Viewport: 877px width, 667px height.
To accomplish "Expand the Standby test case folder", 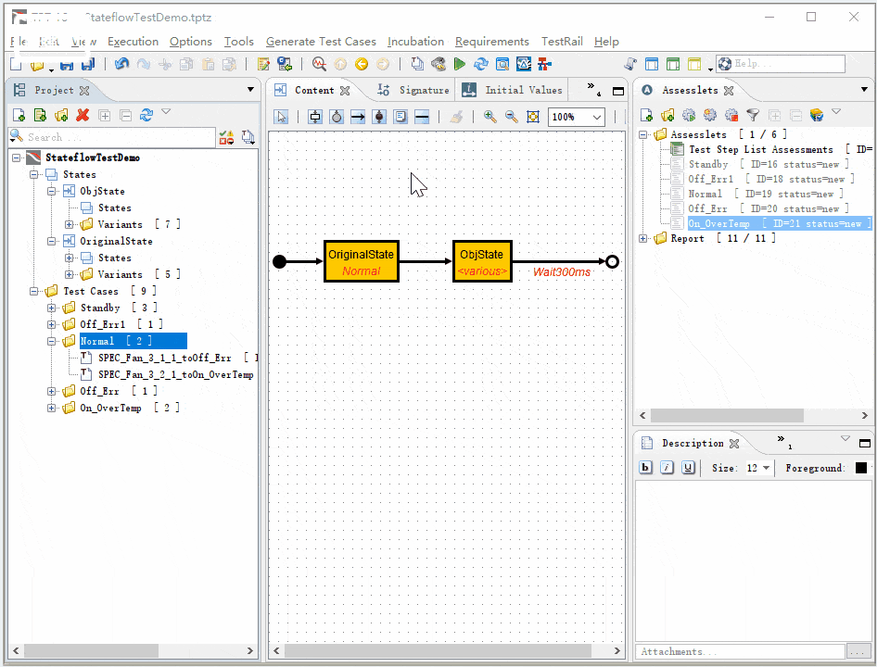I will (52, 308).
